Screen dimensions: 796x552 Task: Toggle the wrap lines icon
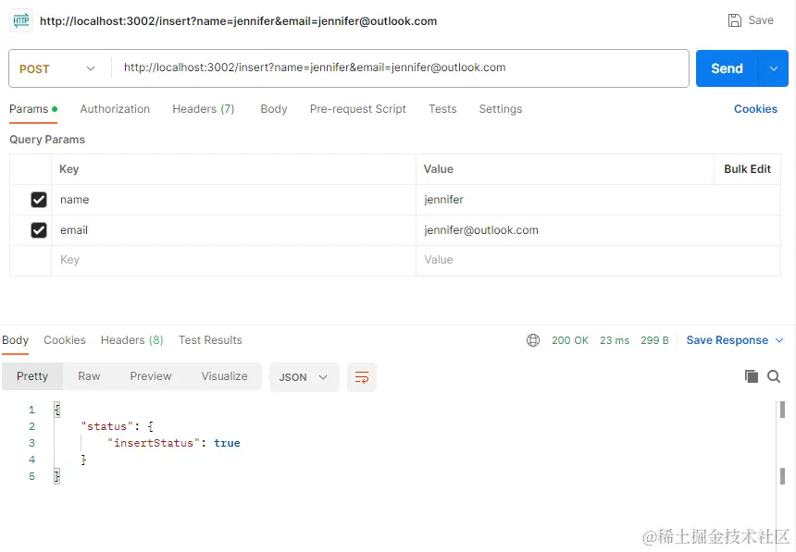(x=362, y=377)
